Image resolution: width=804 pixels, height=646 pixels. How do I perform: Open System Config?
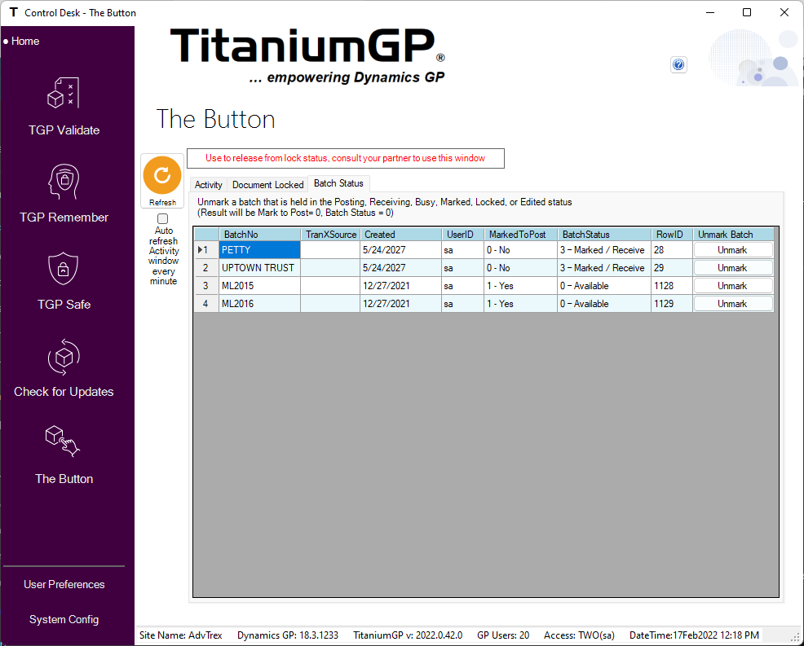coord(64,619)
